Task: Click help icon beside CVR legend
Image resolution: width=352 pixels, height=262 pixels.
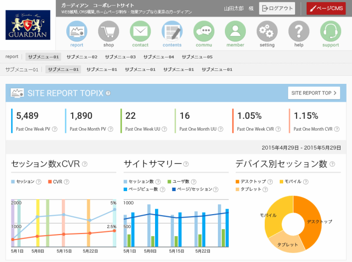Action: click(66, 182)
